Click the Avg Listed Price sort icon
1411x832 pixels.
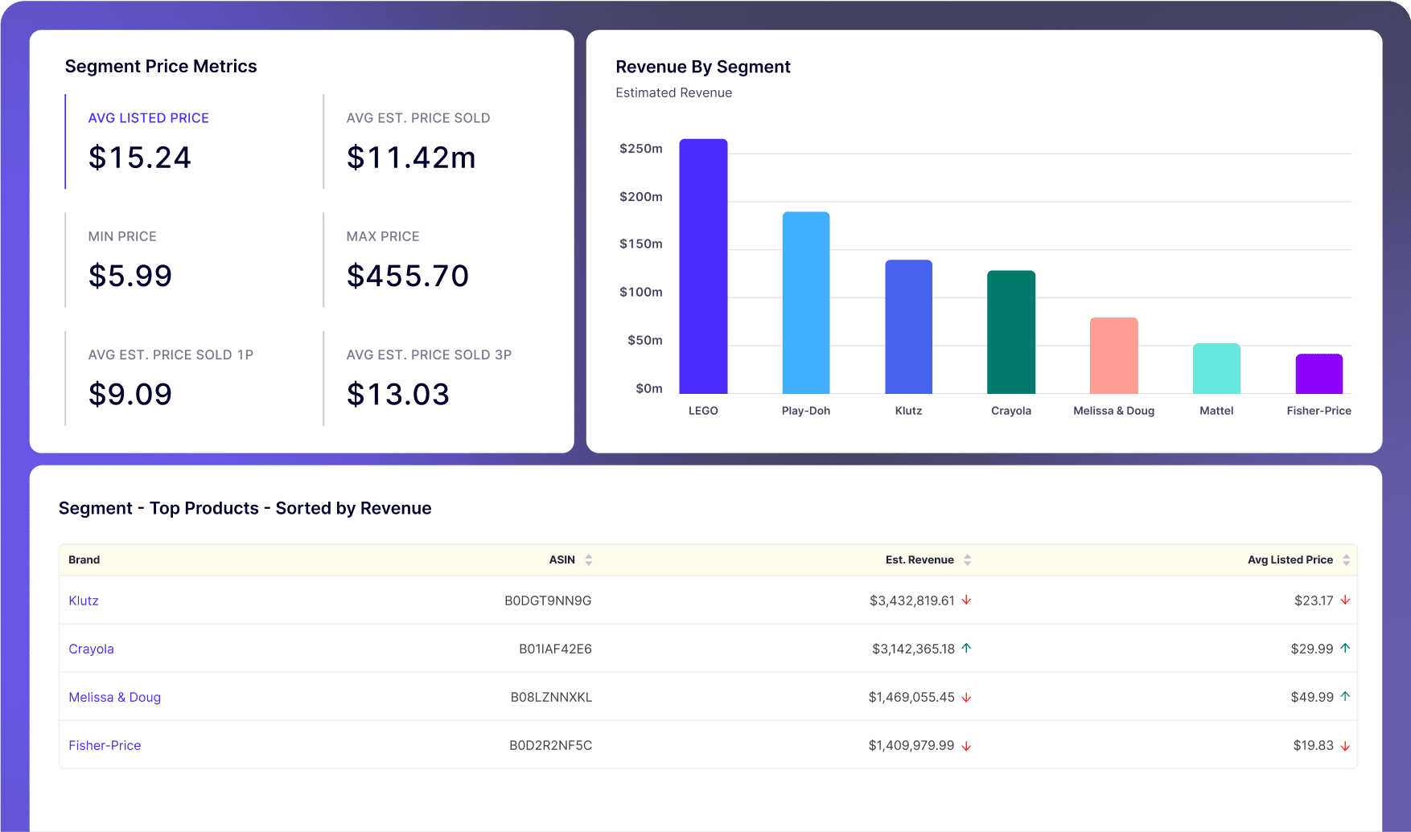(1346, 560)
